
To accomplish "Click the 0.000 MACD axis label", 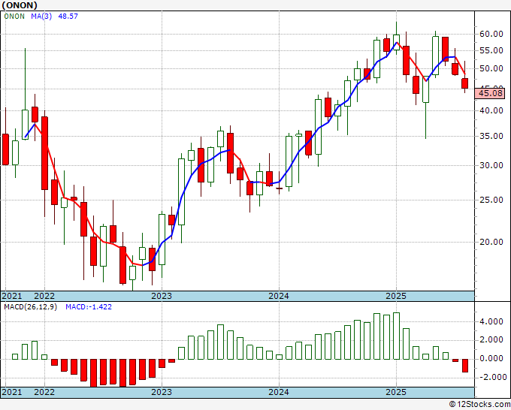I will pos(491,358).
